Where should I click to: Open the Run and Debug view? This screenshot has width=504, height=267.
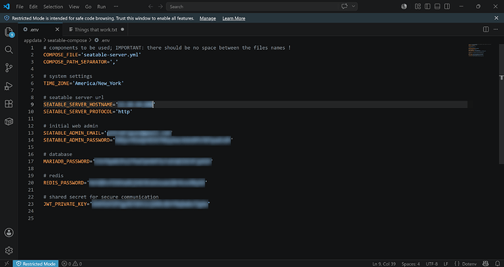coord(9,86)
